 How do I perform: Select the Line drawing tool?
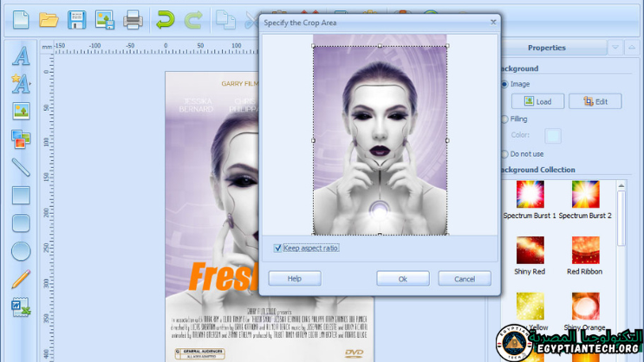click(21, 167)
